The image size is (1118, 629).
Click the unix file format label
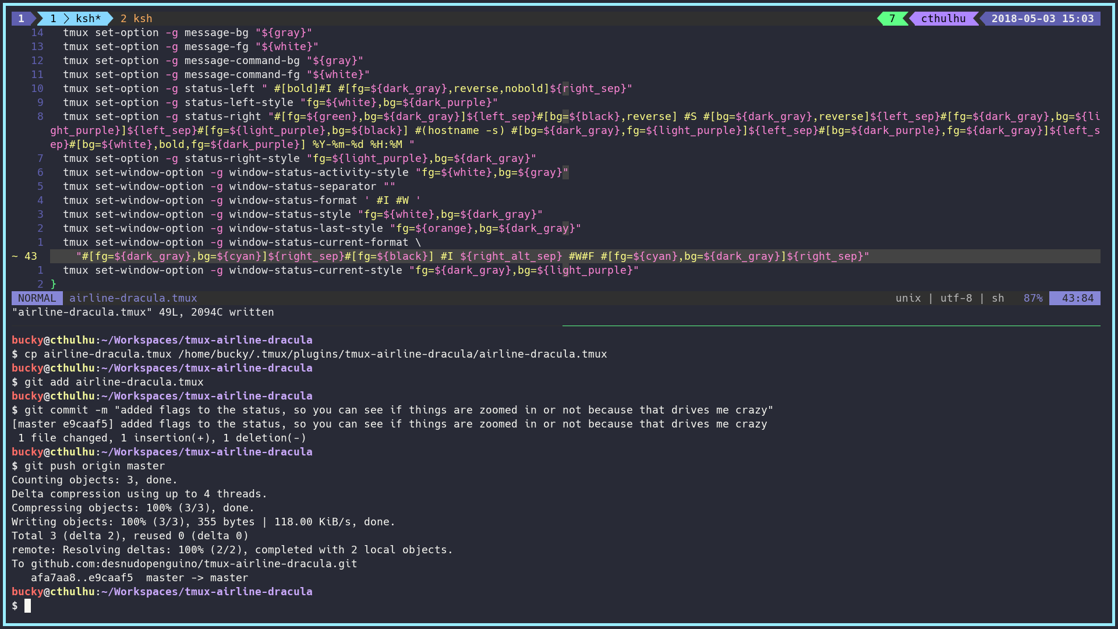coord(908,298)
